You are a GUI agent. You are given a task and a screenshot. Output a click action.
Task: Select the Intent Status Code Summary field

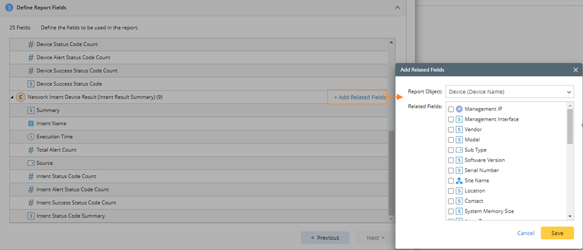70,216
